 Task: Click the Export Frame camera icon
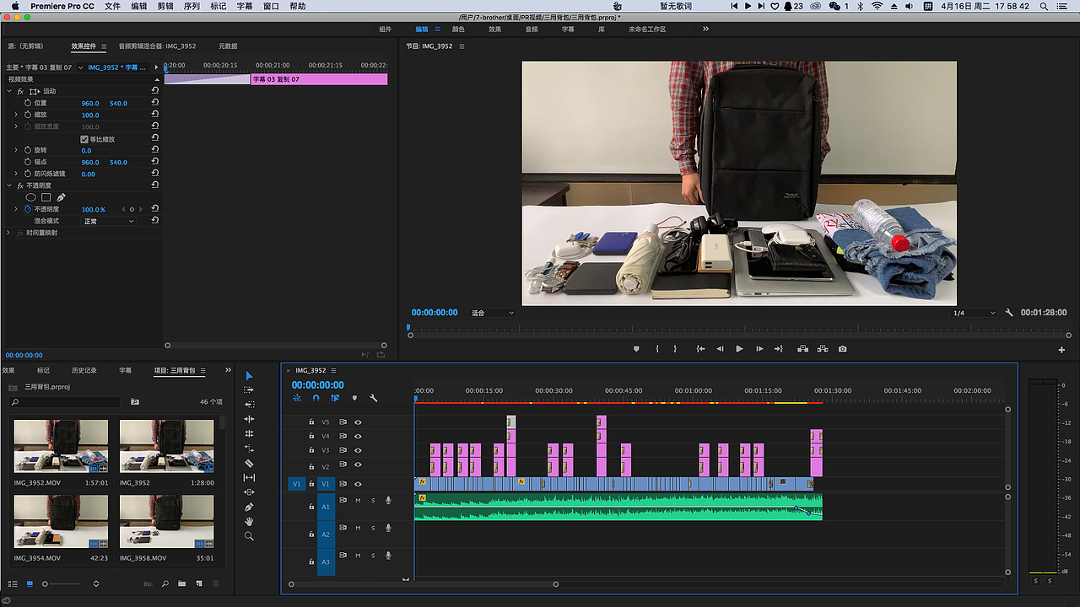point(842,349)
